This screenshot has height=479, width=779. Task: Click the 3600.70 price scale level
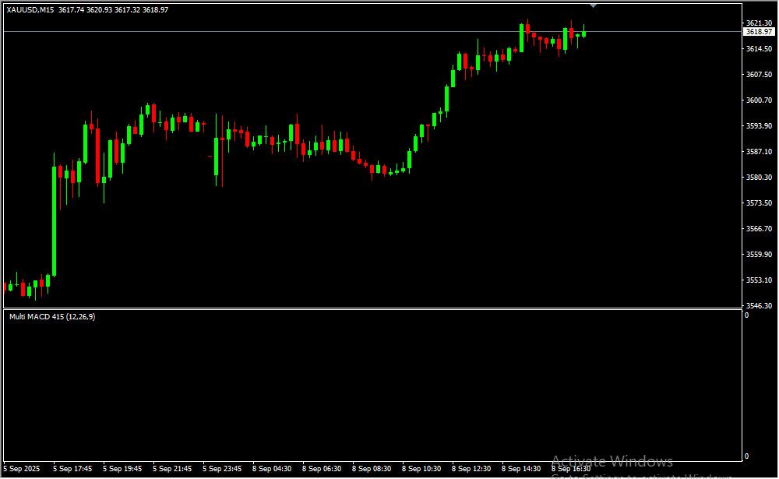click(x=758, y=100)
